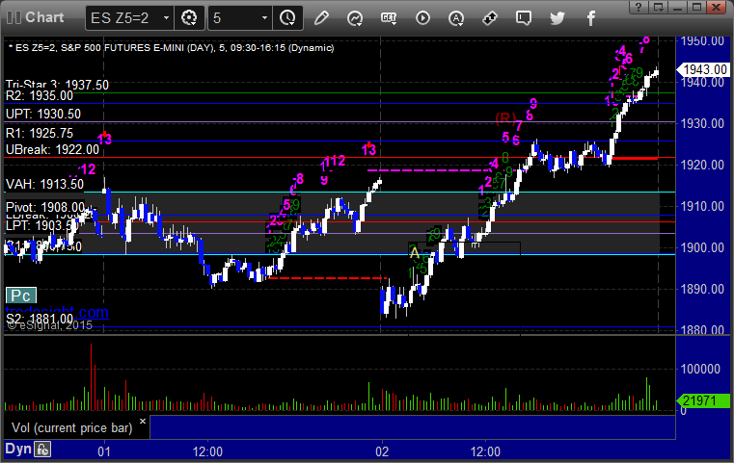Image resolution: width=734 pixels, height=463 pixels.
Task: Select the R1: 1925.75 level label
Action: point(40,133)
